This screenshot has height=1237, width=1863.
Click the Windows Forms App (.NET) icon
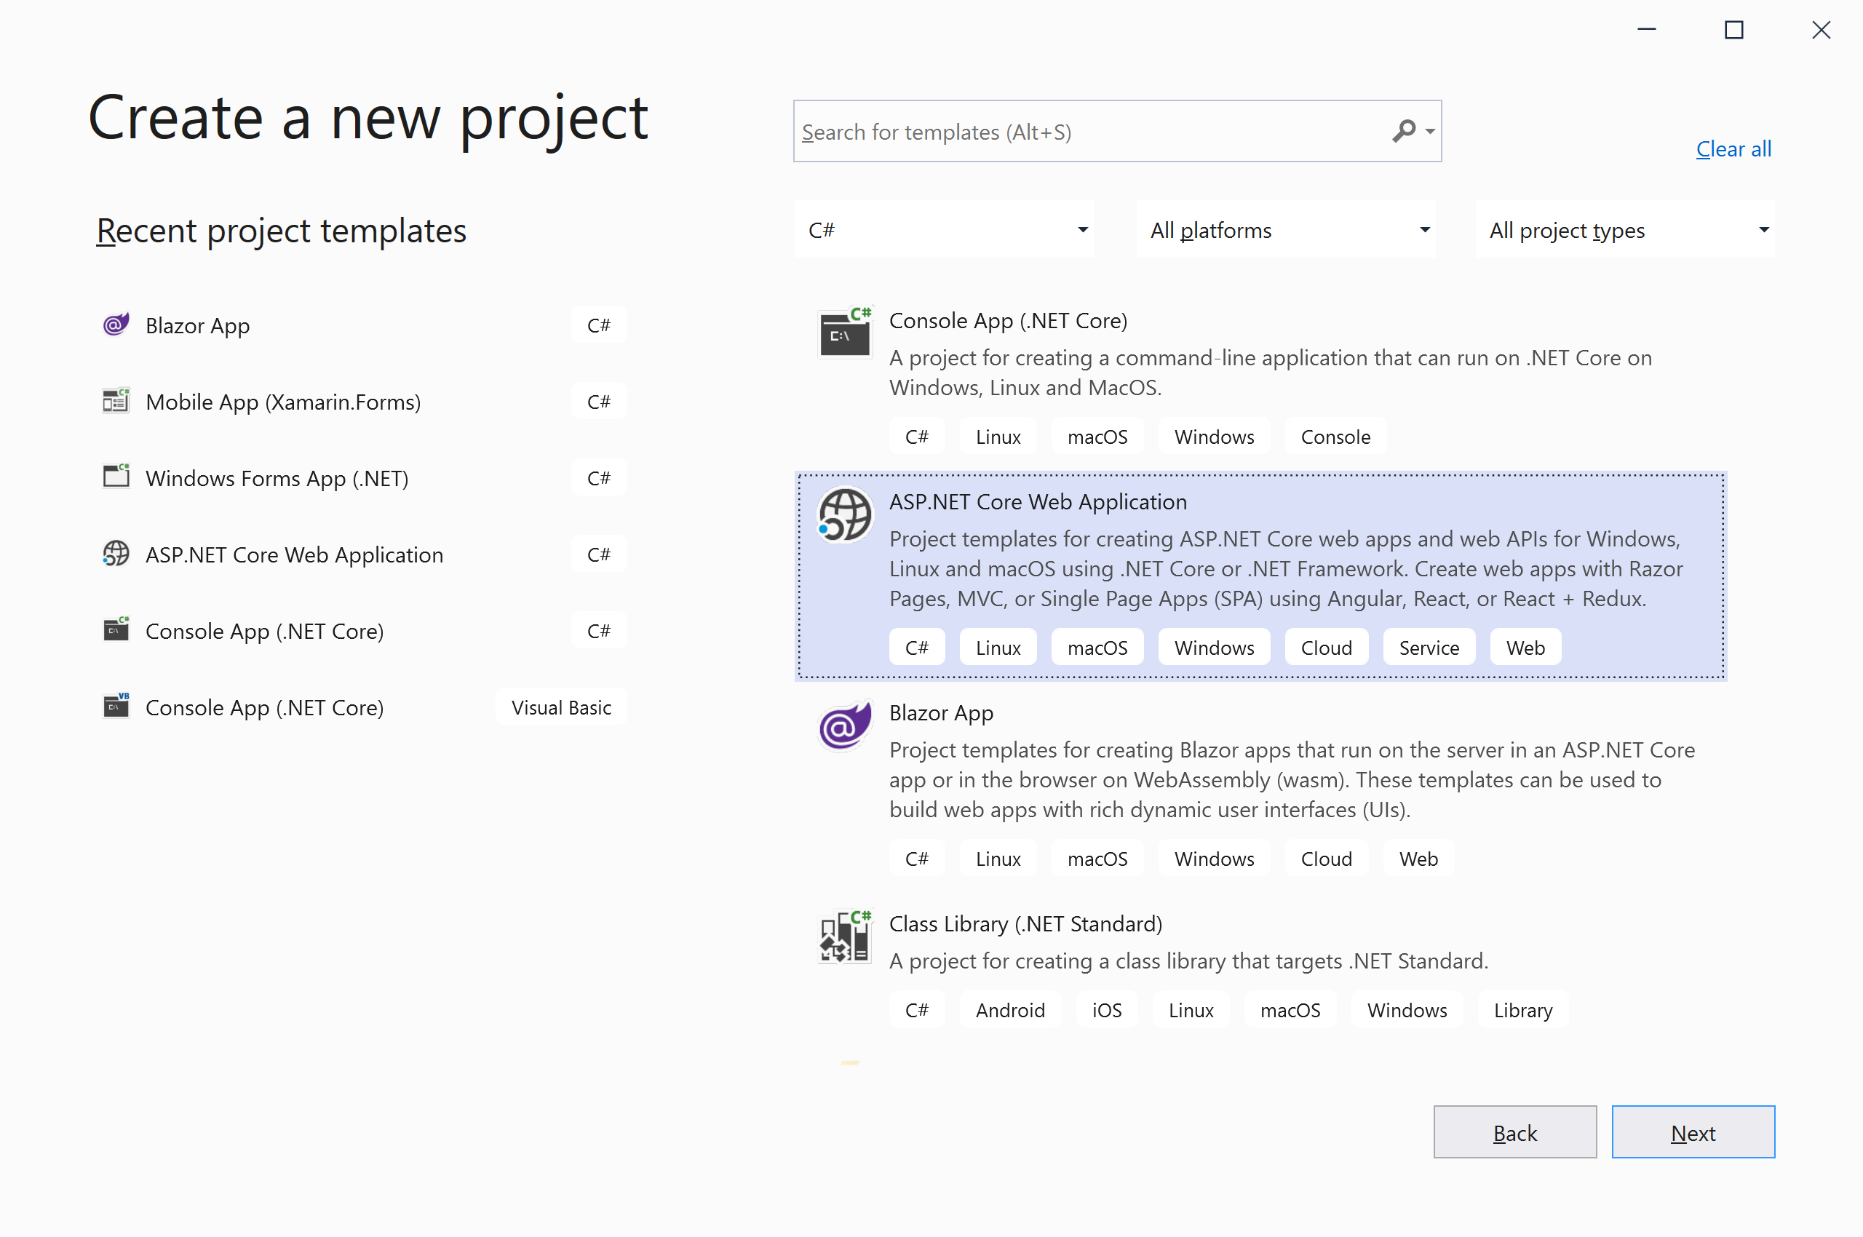(x=116, y=477)
